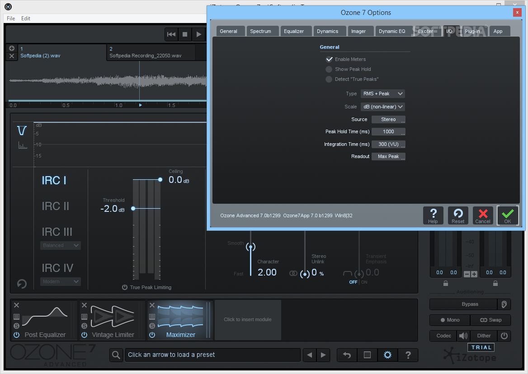Image resolution: width=528 pixels, height=374 pixels.
Task: Remove the Post Equalizer module
Action: click(x=16, y=305)
